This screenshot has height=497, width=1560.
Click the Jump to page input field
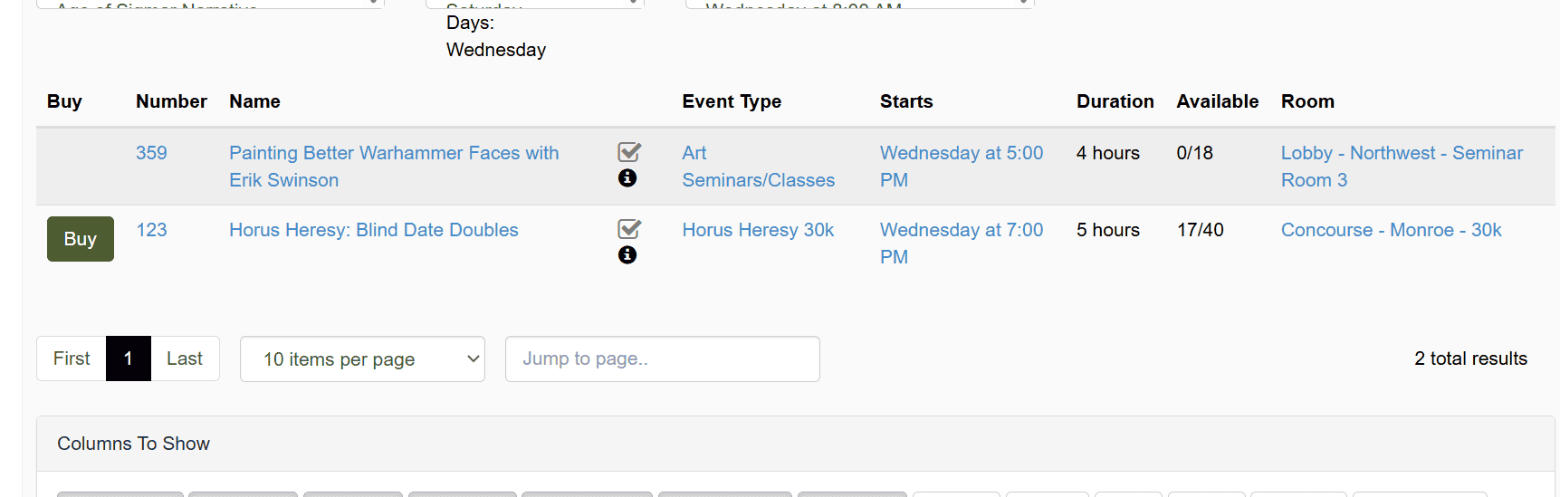tap(663, 359)
